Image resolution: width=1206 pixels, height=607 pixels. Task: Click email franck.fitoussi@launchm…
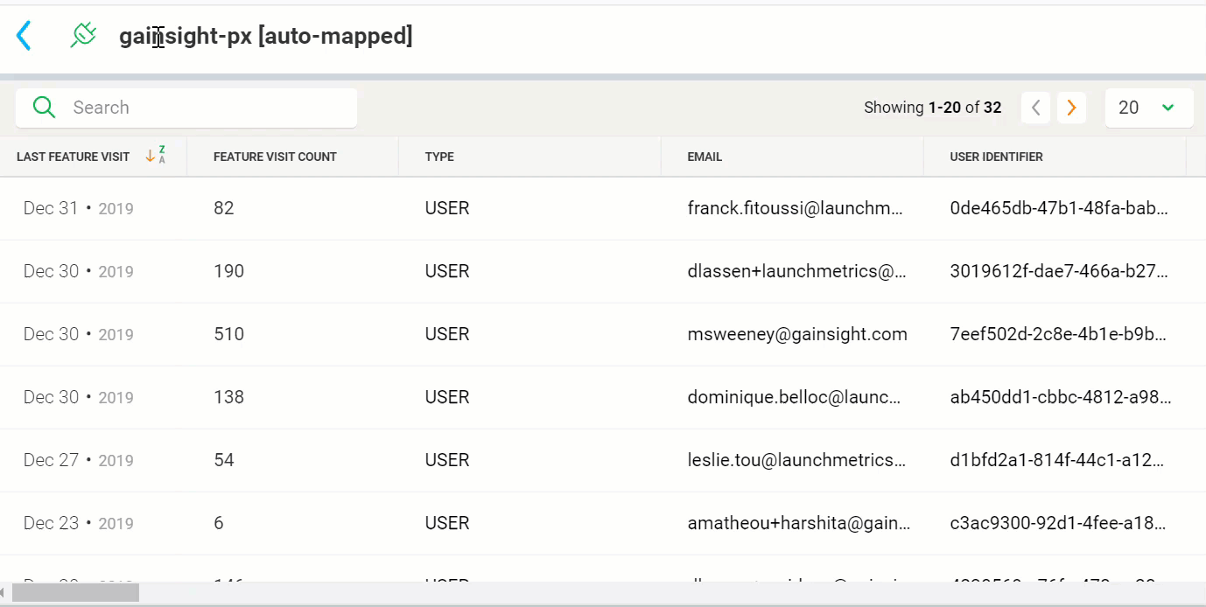795,208
